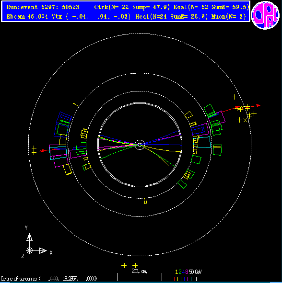This screenshot has height=283, width=282.
Task: Click the Muon(N= 3) readout
Action: click(x=229, y=17)
